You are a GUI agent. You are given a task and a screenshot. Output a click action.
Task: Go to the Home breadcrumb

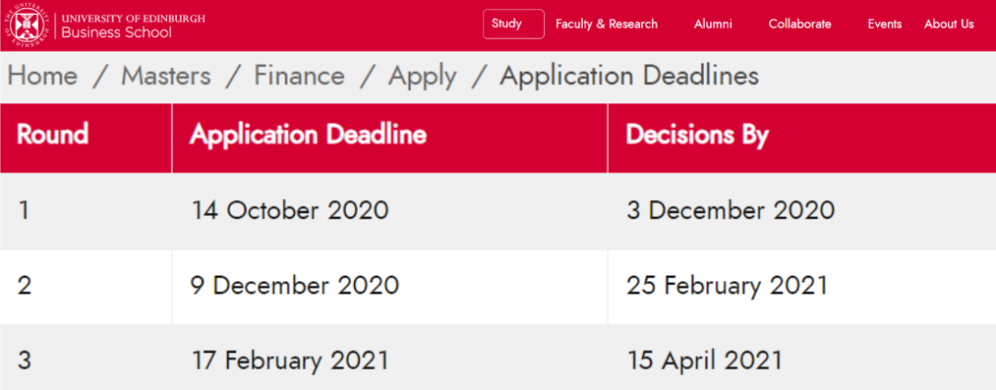[42, 77]
